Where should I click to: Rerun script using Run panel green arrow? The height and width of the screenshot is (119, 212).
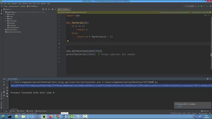[x=4, y=82]
